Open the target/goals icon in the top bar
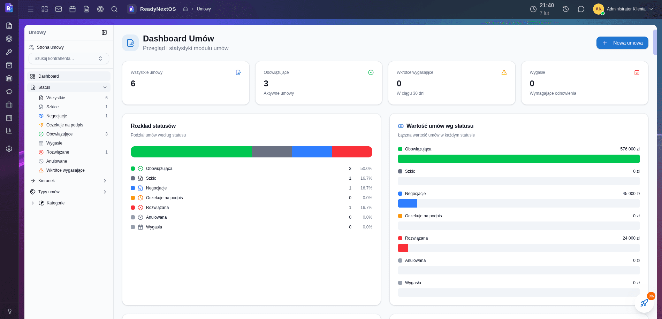The width and height of the screenshot is (662, 319). 100,9
